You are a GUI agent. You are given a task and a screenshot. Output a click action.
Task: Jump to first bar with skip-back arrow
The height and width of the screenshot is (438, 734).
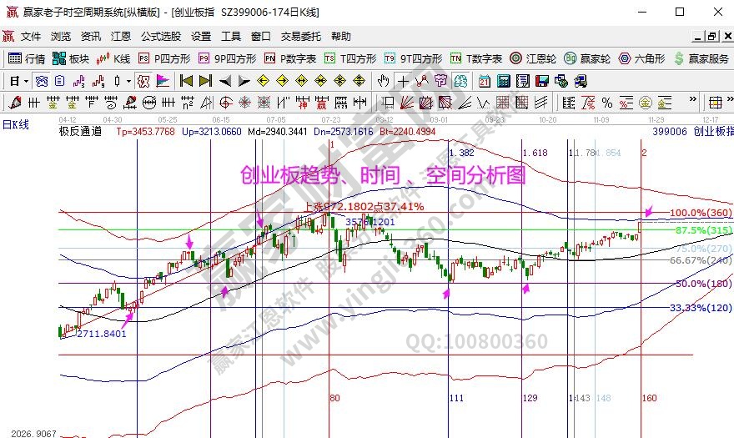click(186, 81)
